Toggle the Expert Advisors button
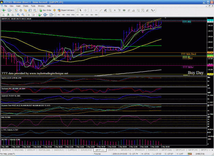The height and width of the screenshot is (156, 214). pos(66,10)
